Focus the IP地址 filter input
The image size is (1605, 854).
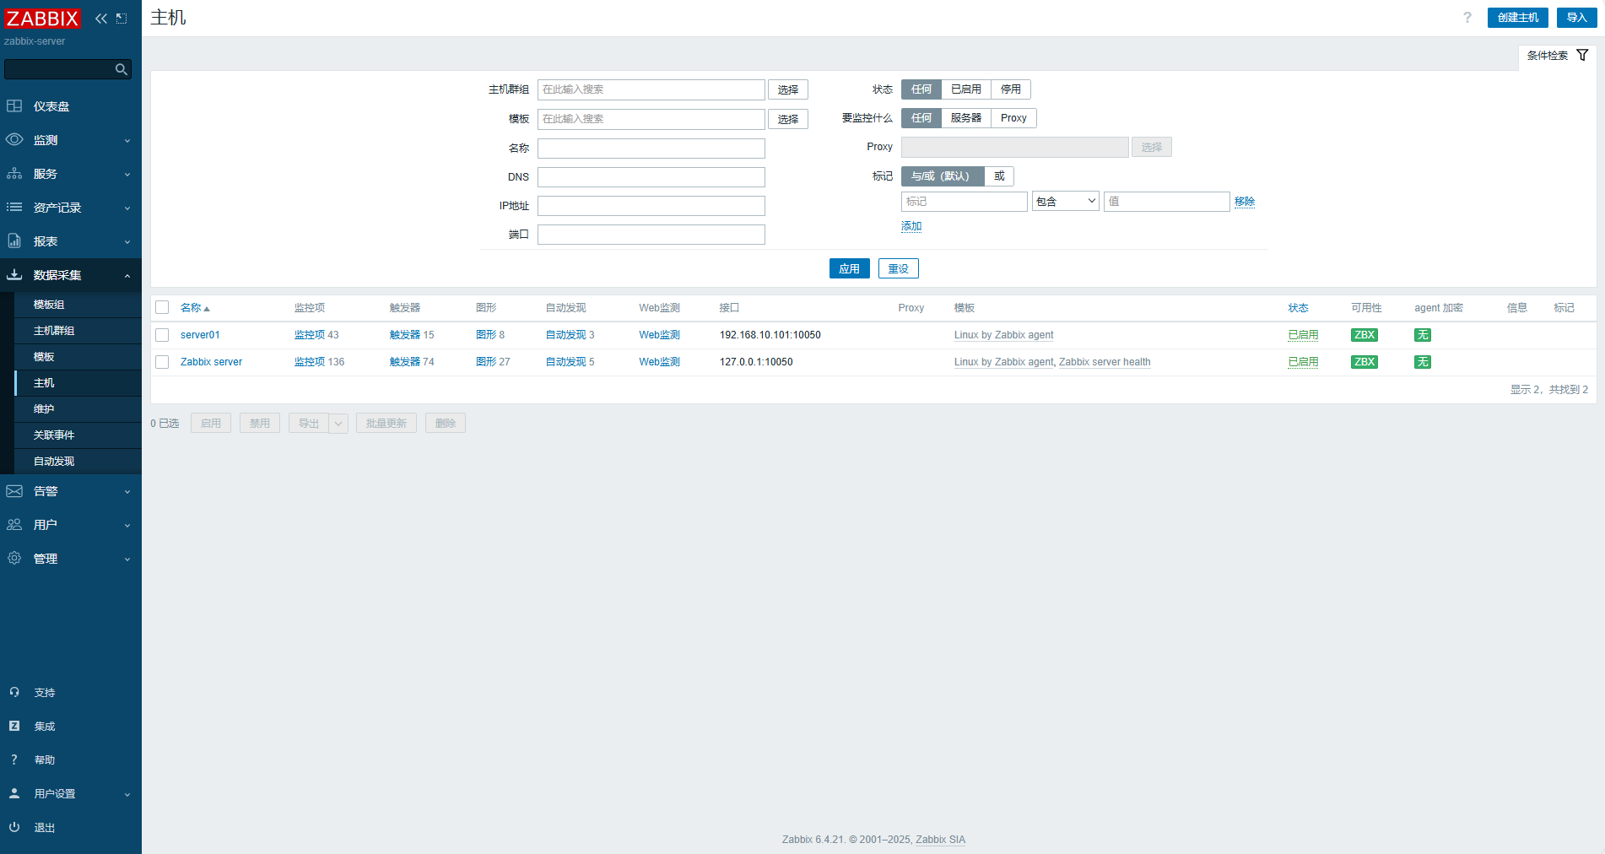tap(651, 206)
